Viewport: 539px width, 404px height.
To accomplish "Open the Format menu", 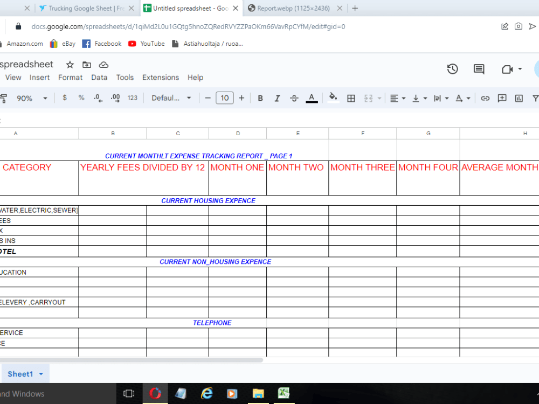I will pos(70,77).
